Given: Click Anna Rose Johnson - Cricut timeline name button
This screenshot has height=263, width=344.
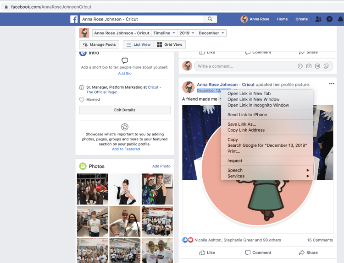Looking at the screenshot, I should tap(122, 33).
